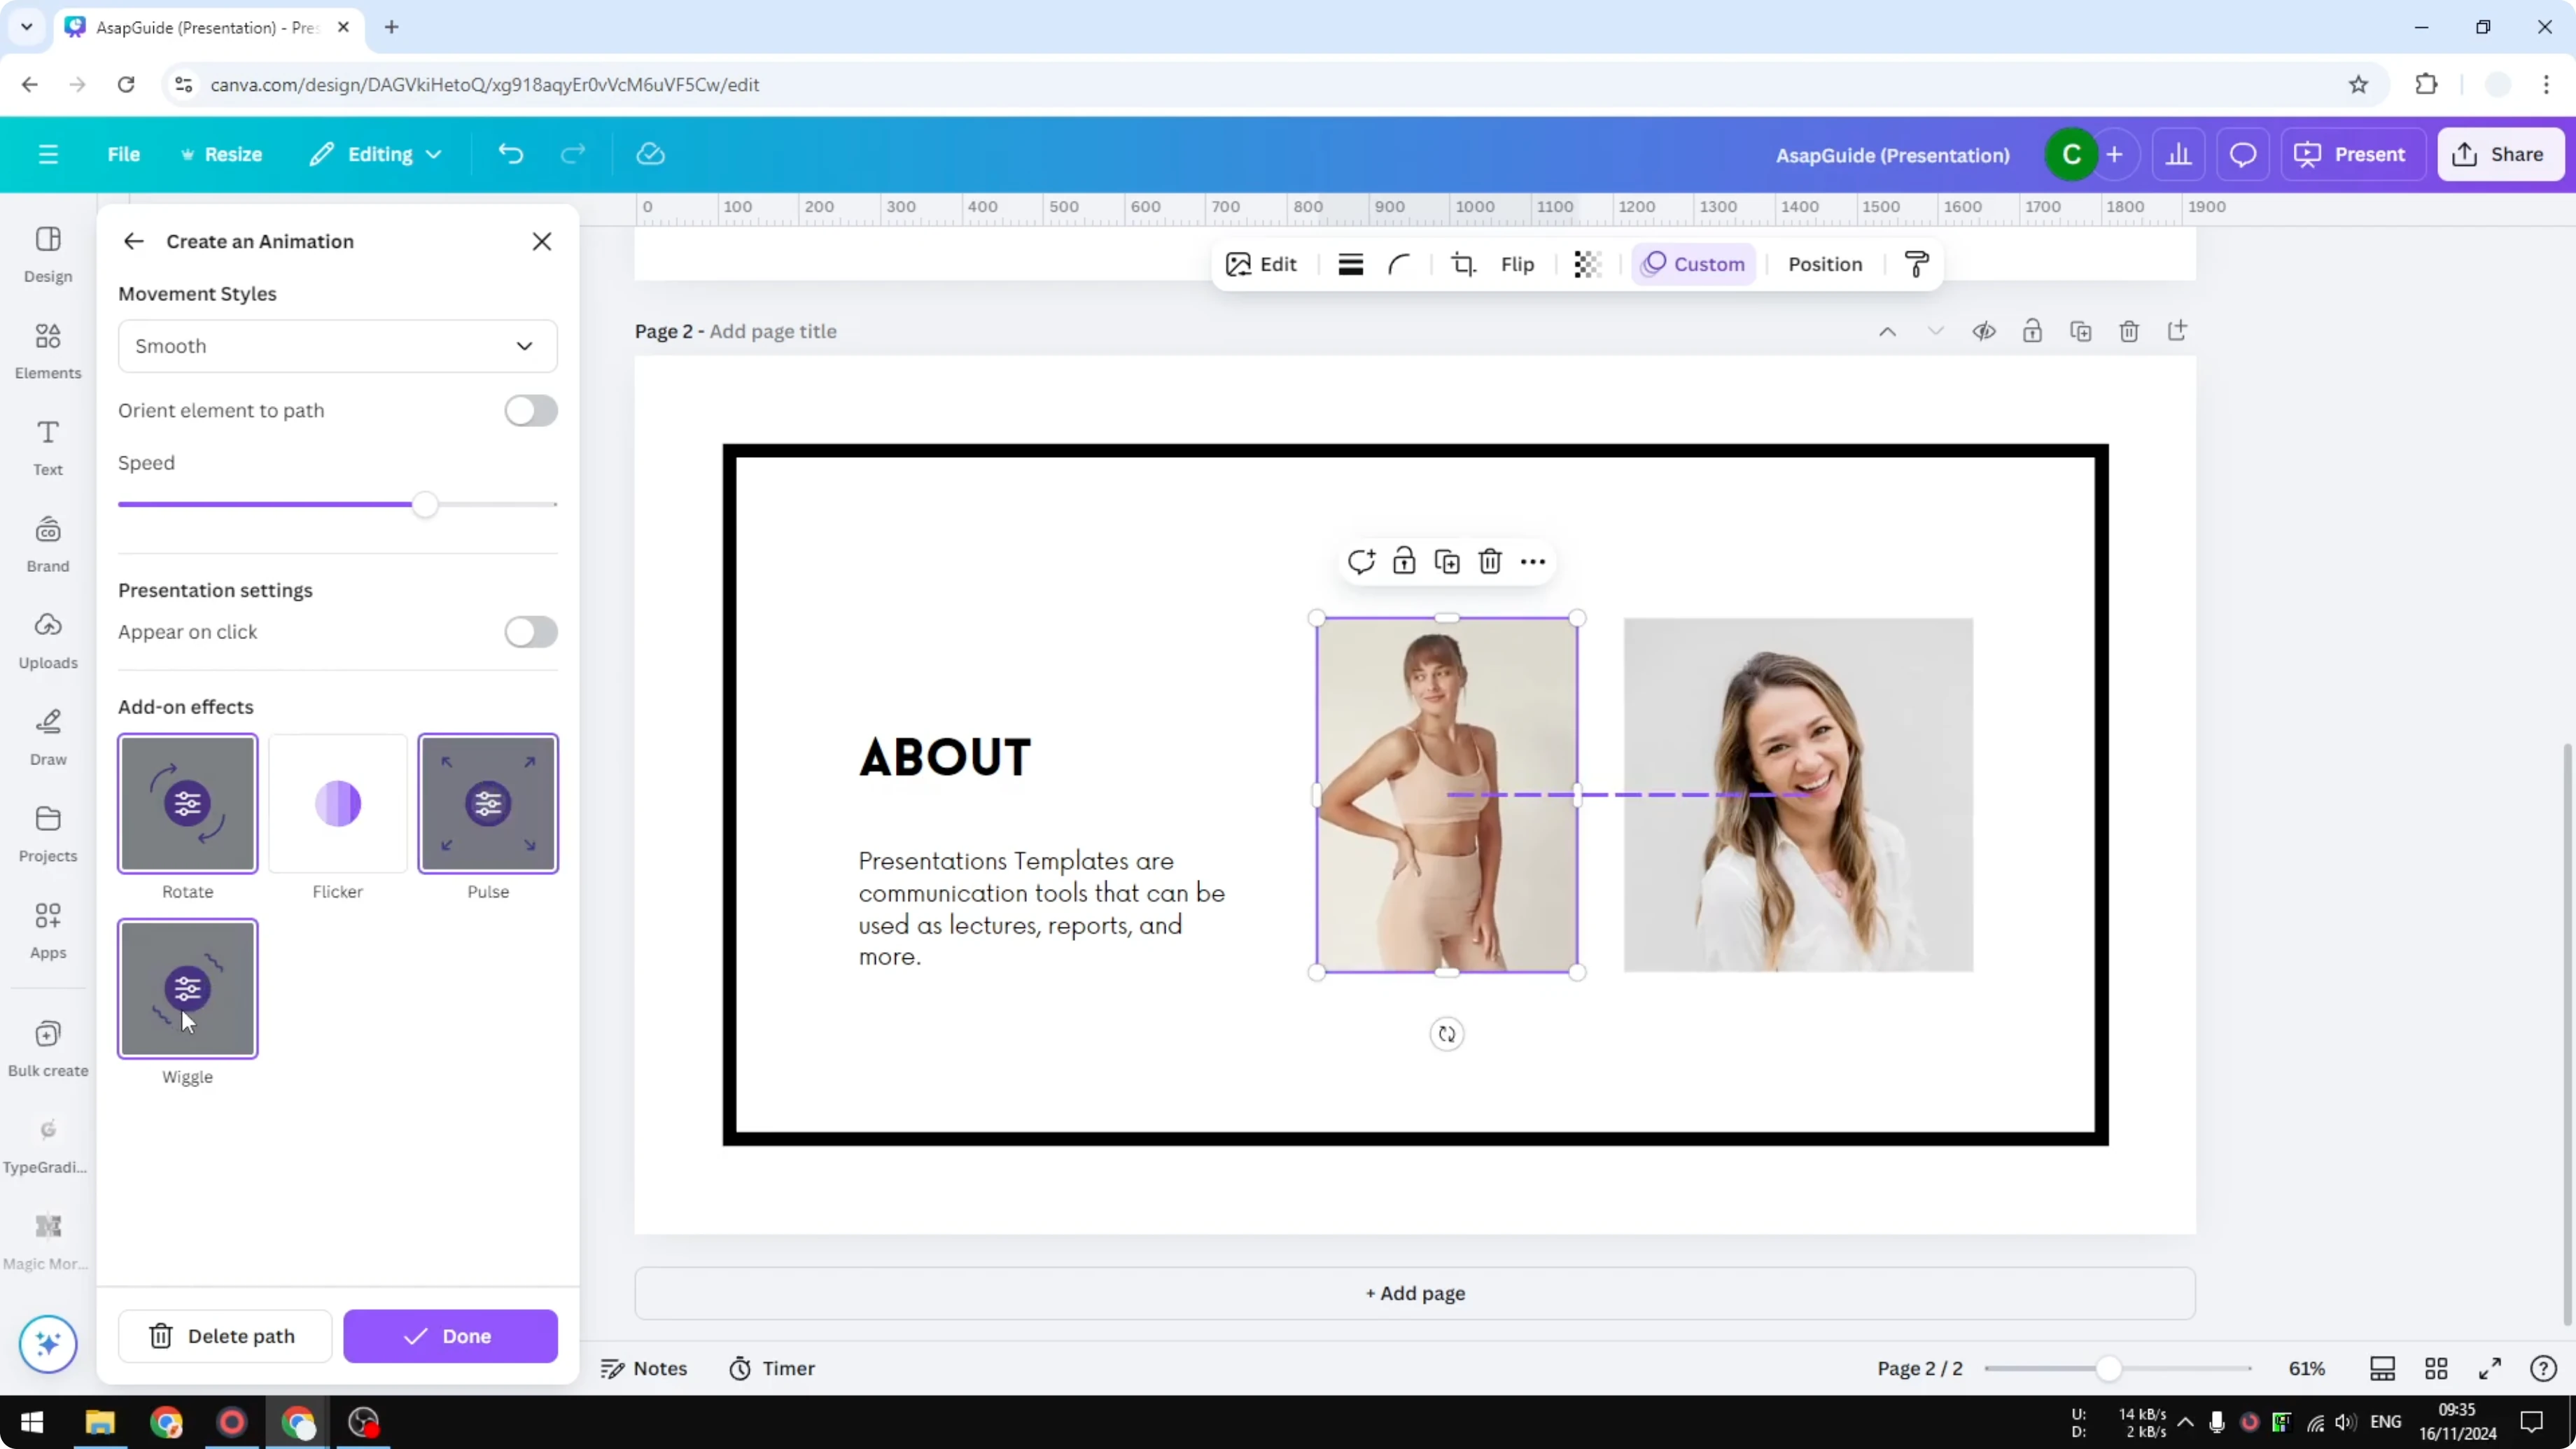The image size is (2576, 1449).
Task: Toggle visibility of Page 2
Action: tap(1984, 331)
